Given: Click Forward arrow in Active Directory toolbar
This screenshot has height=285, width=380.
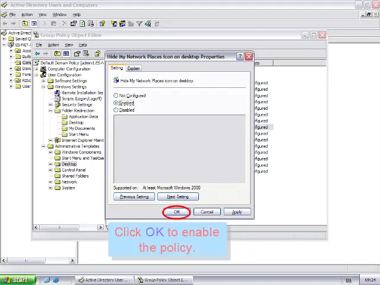Looking at the screenshot, I should [14, 24].
